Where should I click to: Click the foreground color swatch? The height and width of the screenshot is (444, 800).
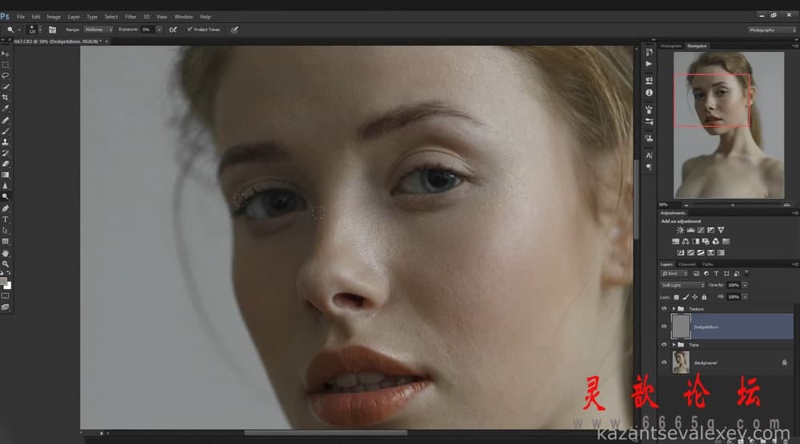(3, 281)
